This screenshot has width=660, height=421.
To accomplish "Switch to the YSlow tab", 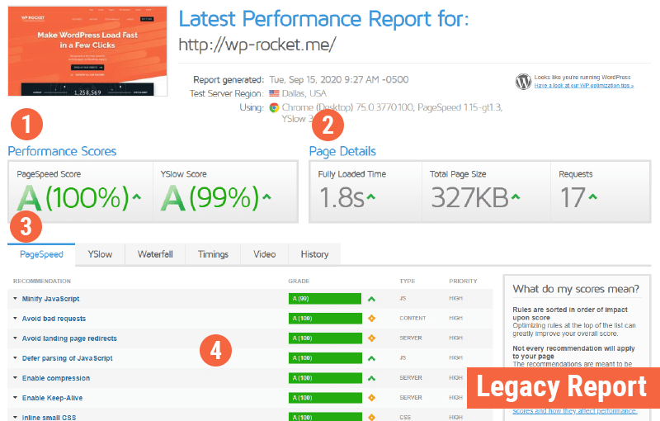I will tap(100, 254).
